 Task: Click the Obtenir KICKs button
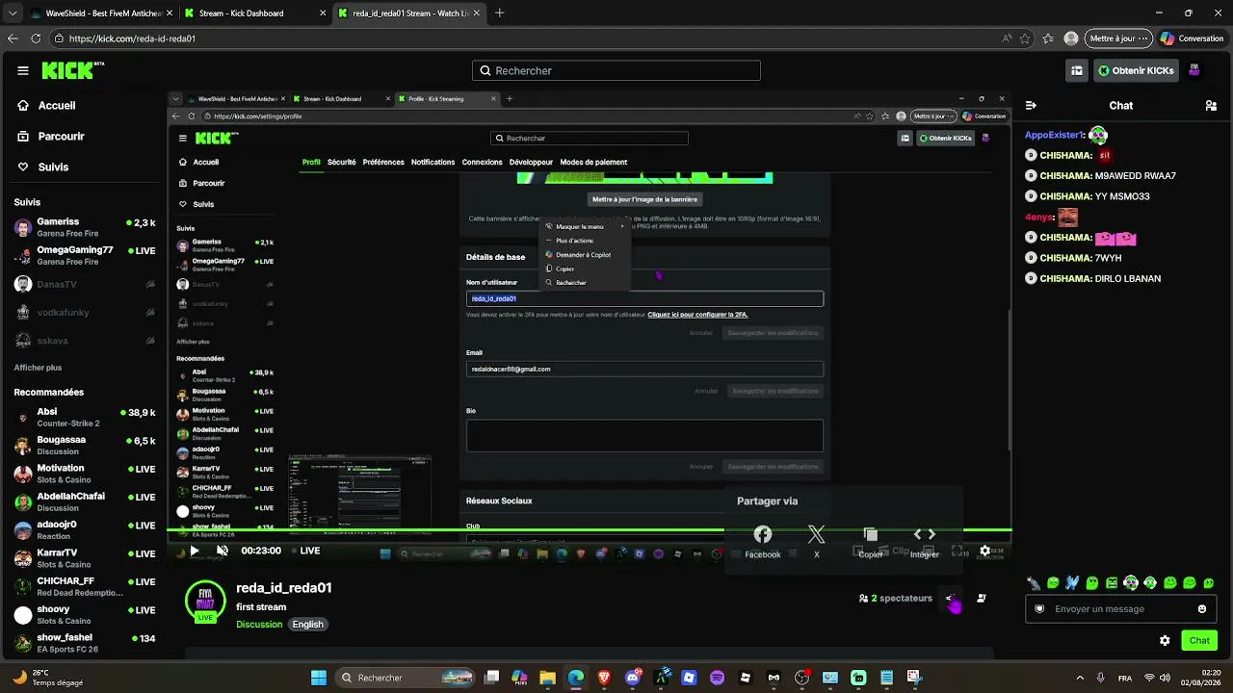pyautogui.click(x=1137, y=70)
